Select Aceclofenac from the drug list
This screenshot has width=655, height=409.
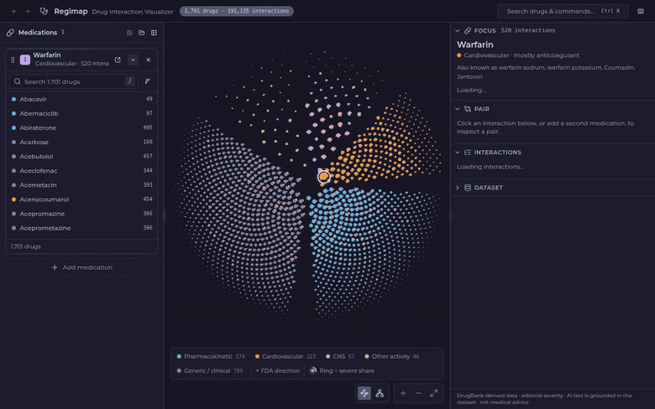[x=81, y=170]
